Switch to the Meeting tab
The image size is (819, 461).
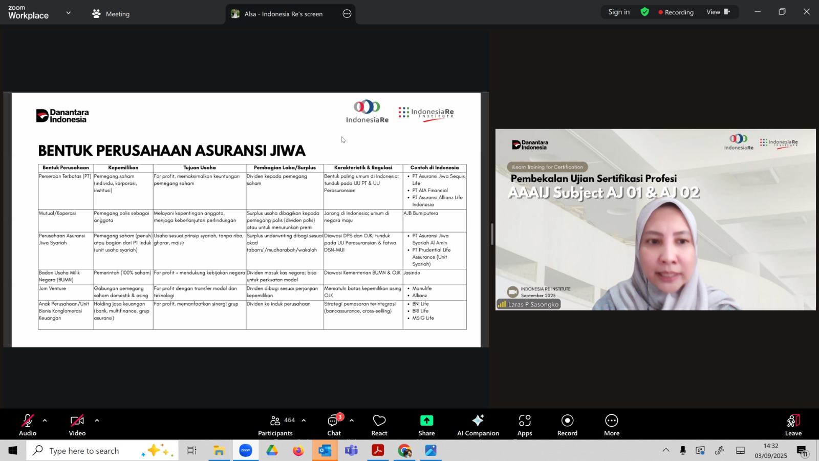click(x=111, y=14)
